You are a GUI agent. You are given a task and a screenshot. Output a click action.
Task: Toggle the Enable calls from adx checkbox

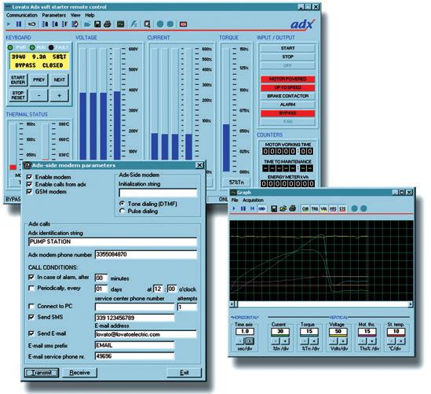coord(29,184)
